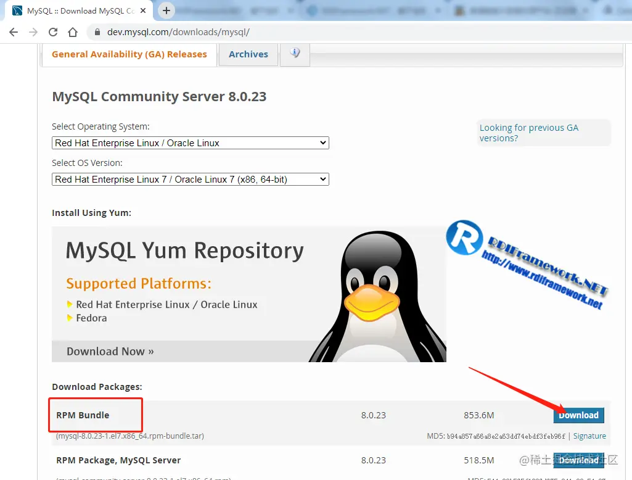Click the MySQL Yum Repository banner
632x480 pixels.
tap(248, 294)
